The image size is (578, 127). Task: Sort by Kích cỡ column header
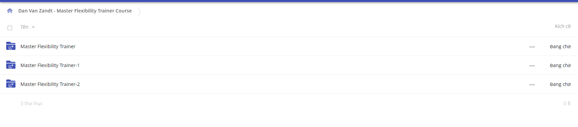point(563,26)
